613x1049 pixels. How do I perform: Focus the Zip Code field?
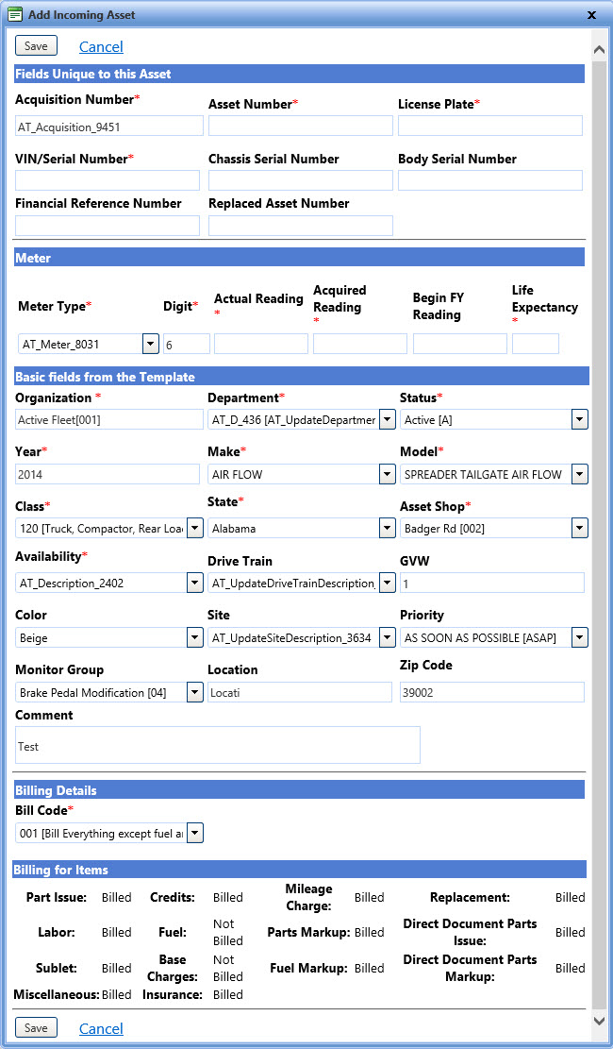point(492,692)
